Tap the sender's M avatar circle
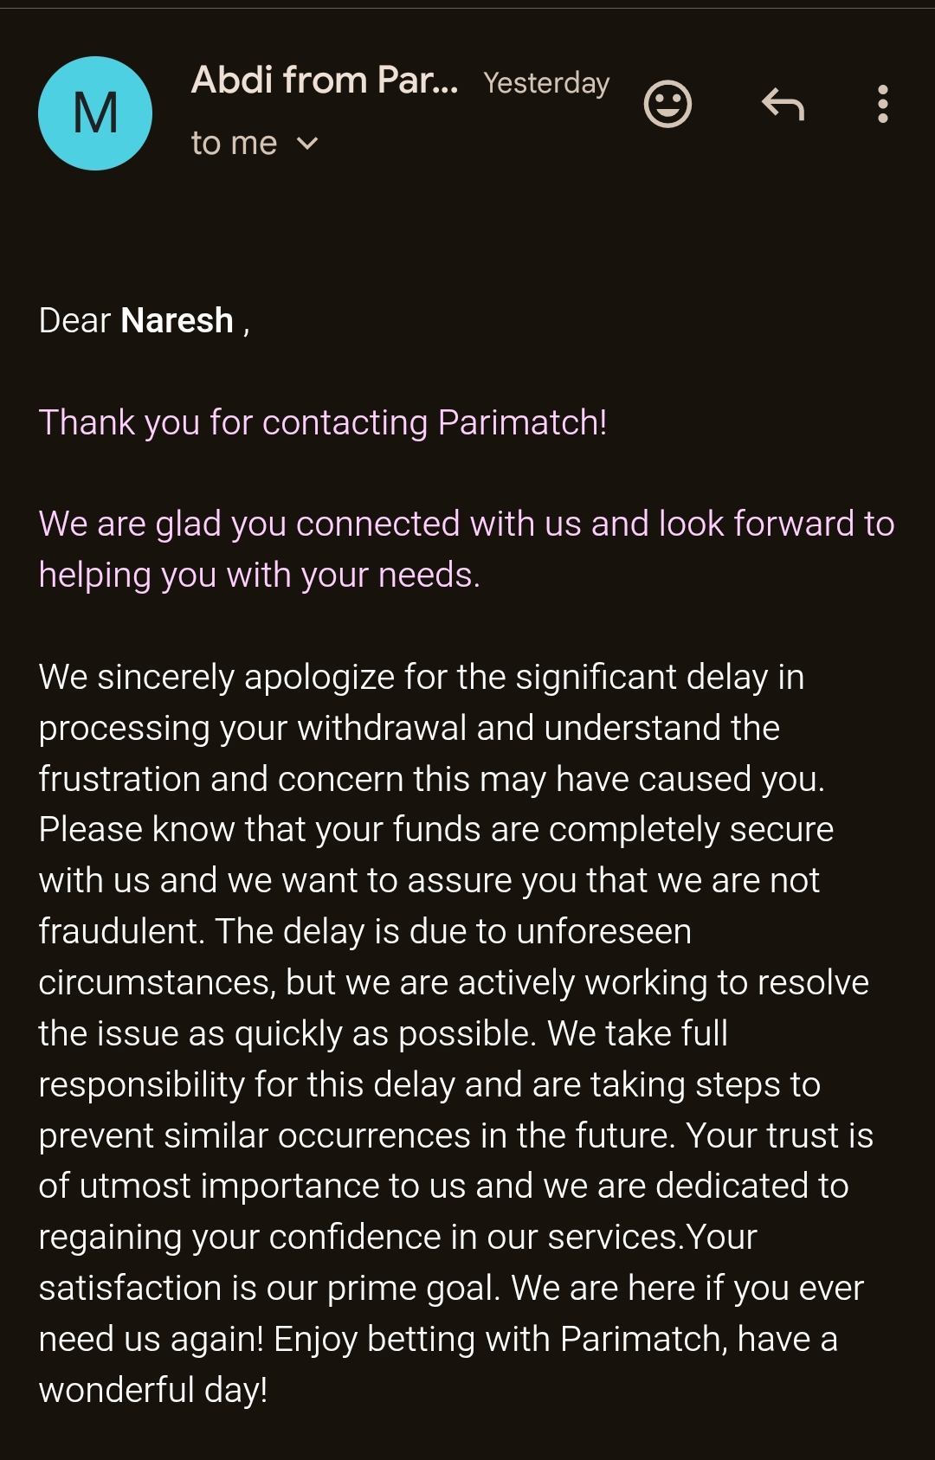The height and width of the screenshot is (1460, 935). (95, 113)
